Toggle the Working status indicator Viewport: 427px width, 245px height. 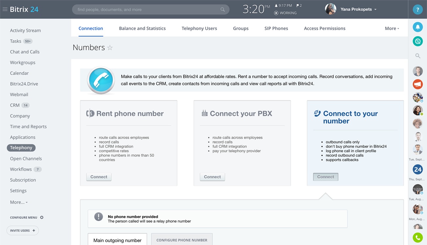point(285,13)
